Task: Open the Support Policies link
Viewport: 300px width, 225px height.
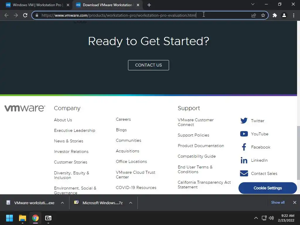Action: [193, 135]
